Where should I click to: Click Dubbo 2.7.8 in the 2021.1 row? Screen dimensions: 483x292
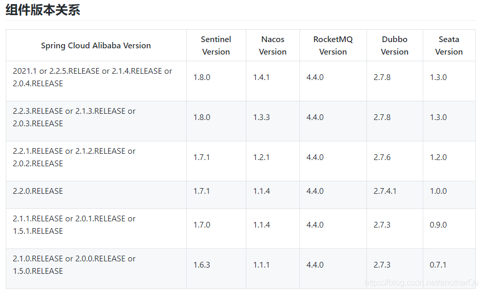(x=395, y=81)
